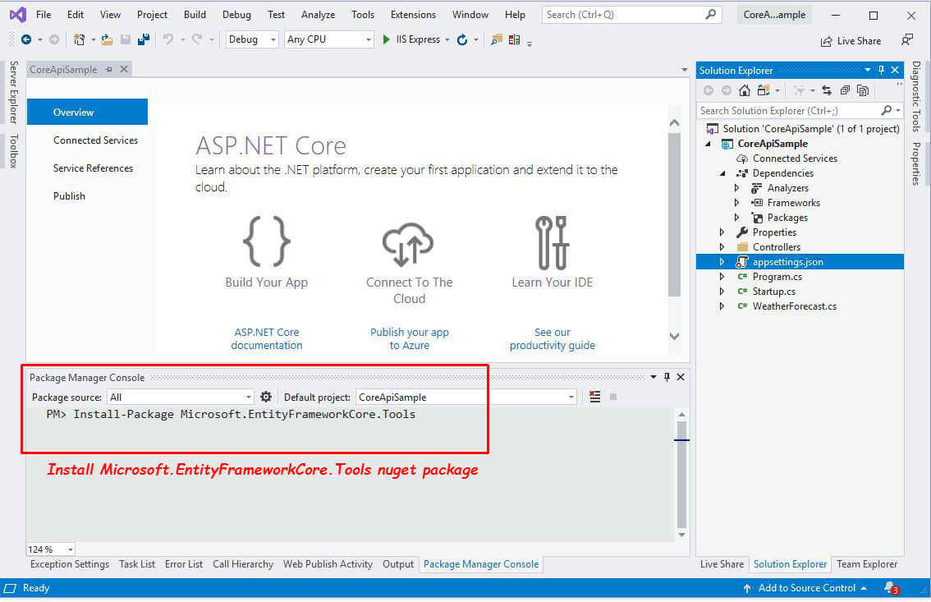Open the File menu
931x602 pixels.
pyautogui.click(x=44, y=14)
